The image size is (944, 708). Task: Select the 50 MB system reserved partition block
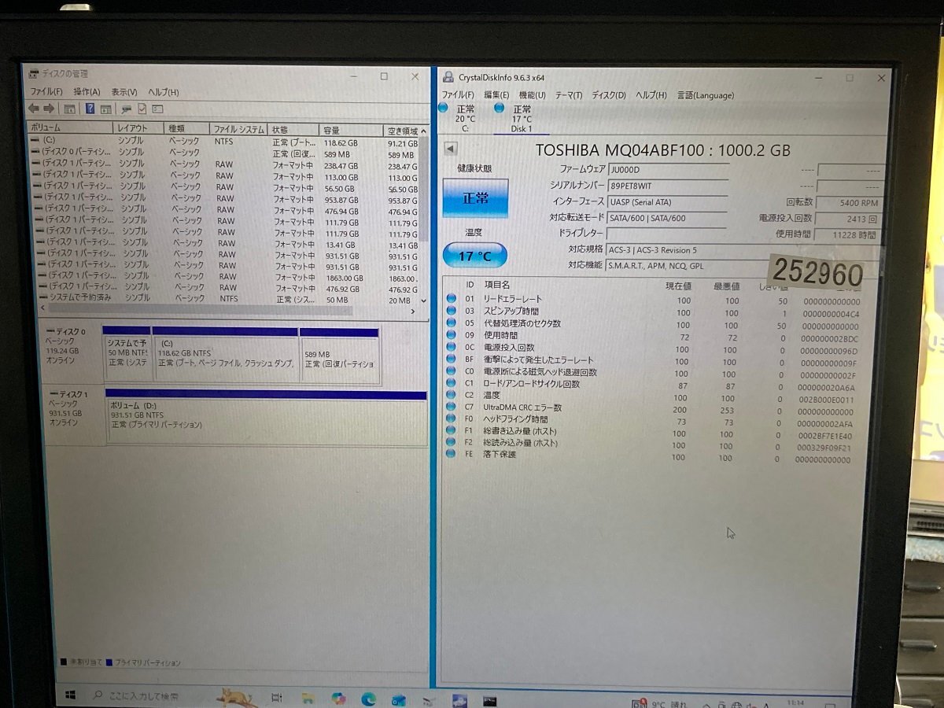pyautogui.click(x=127, y=354)
